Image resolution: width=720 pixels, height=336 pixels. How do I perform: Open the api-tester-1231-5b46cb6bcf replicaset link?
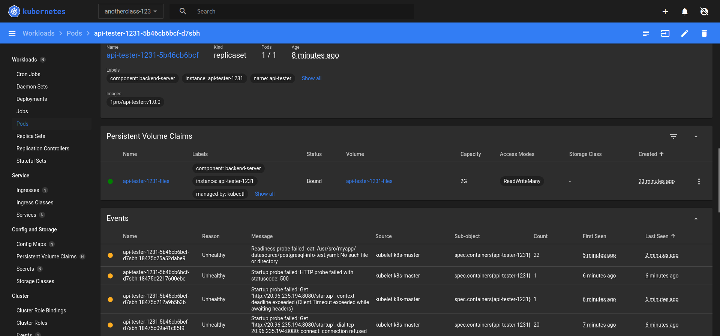(153, 55)
